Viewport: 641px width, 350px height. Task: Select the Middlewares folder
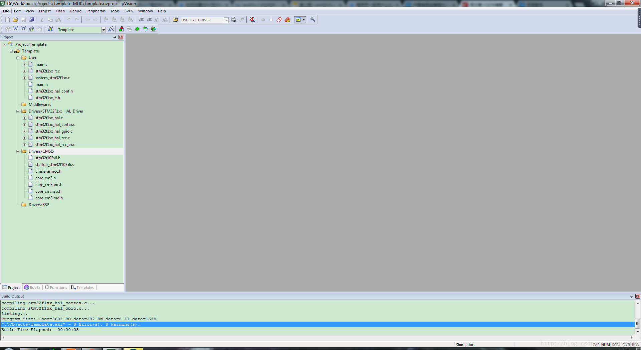point(40,105)
